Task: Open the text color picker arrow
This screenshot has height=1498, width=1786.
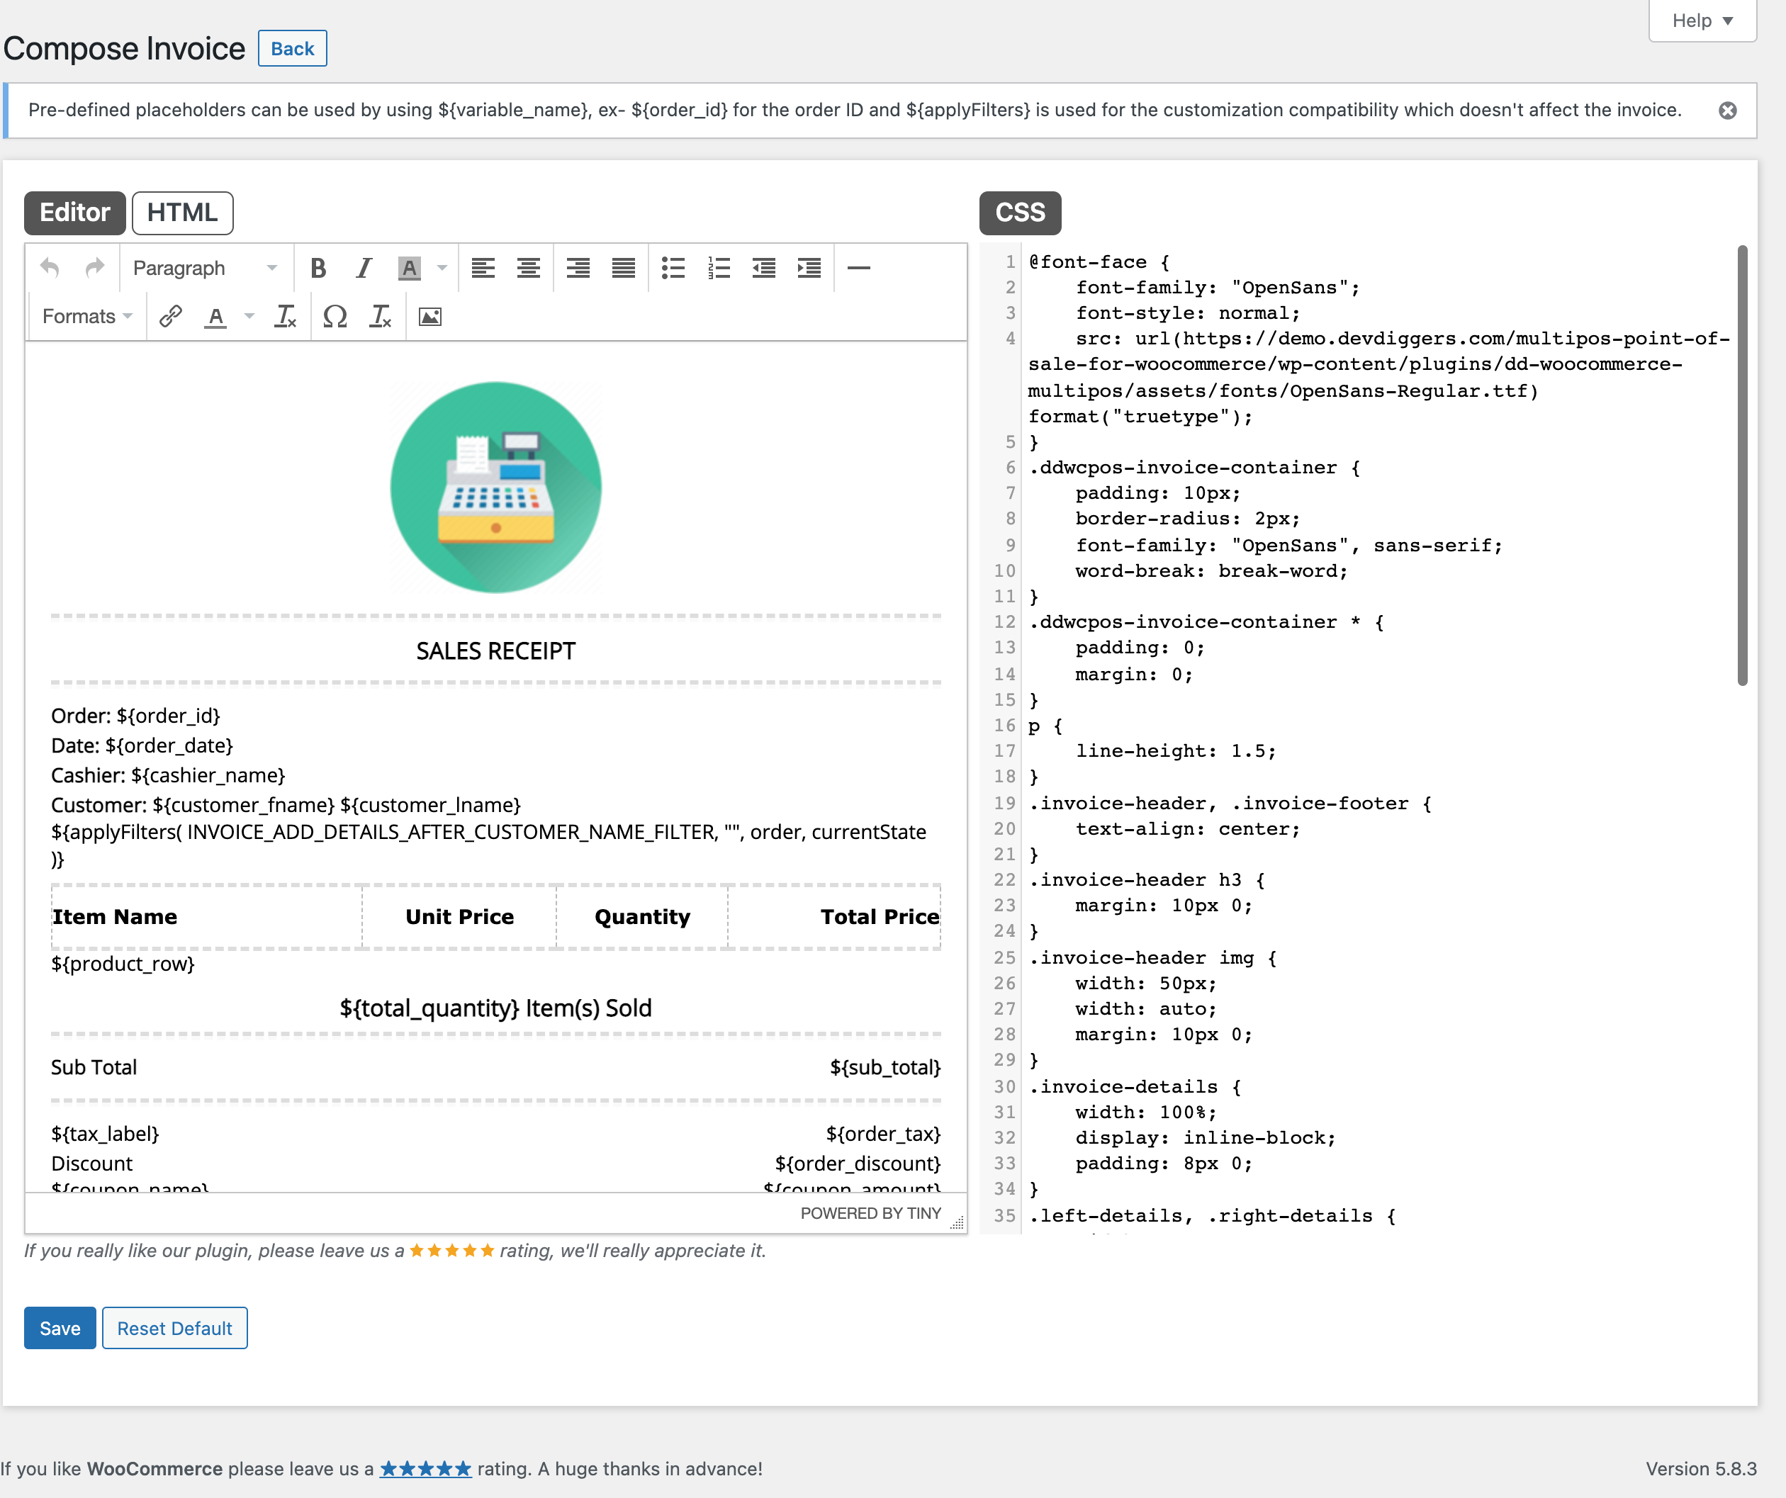Action: 249,316
